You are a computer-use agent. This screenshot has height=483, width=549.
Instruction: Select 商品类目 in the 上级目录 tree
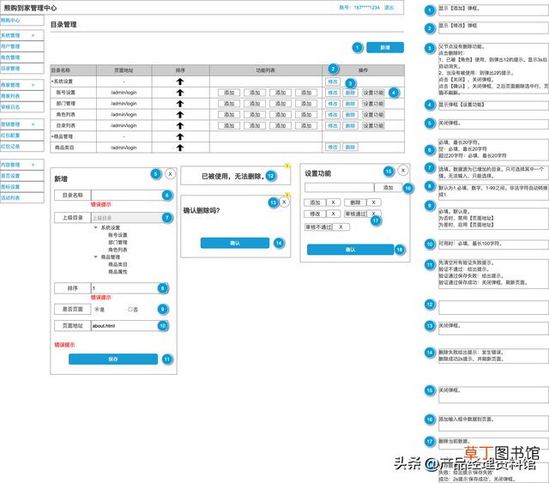(118, 264)
